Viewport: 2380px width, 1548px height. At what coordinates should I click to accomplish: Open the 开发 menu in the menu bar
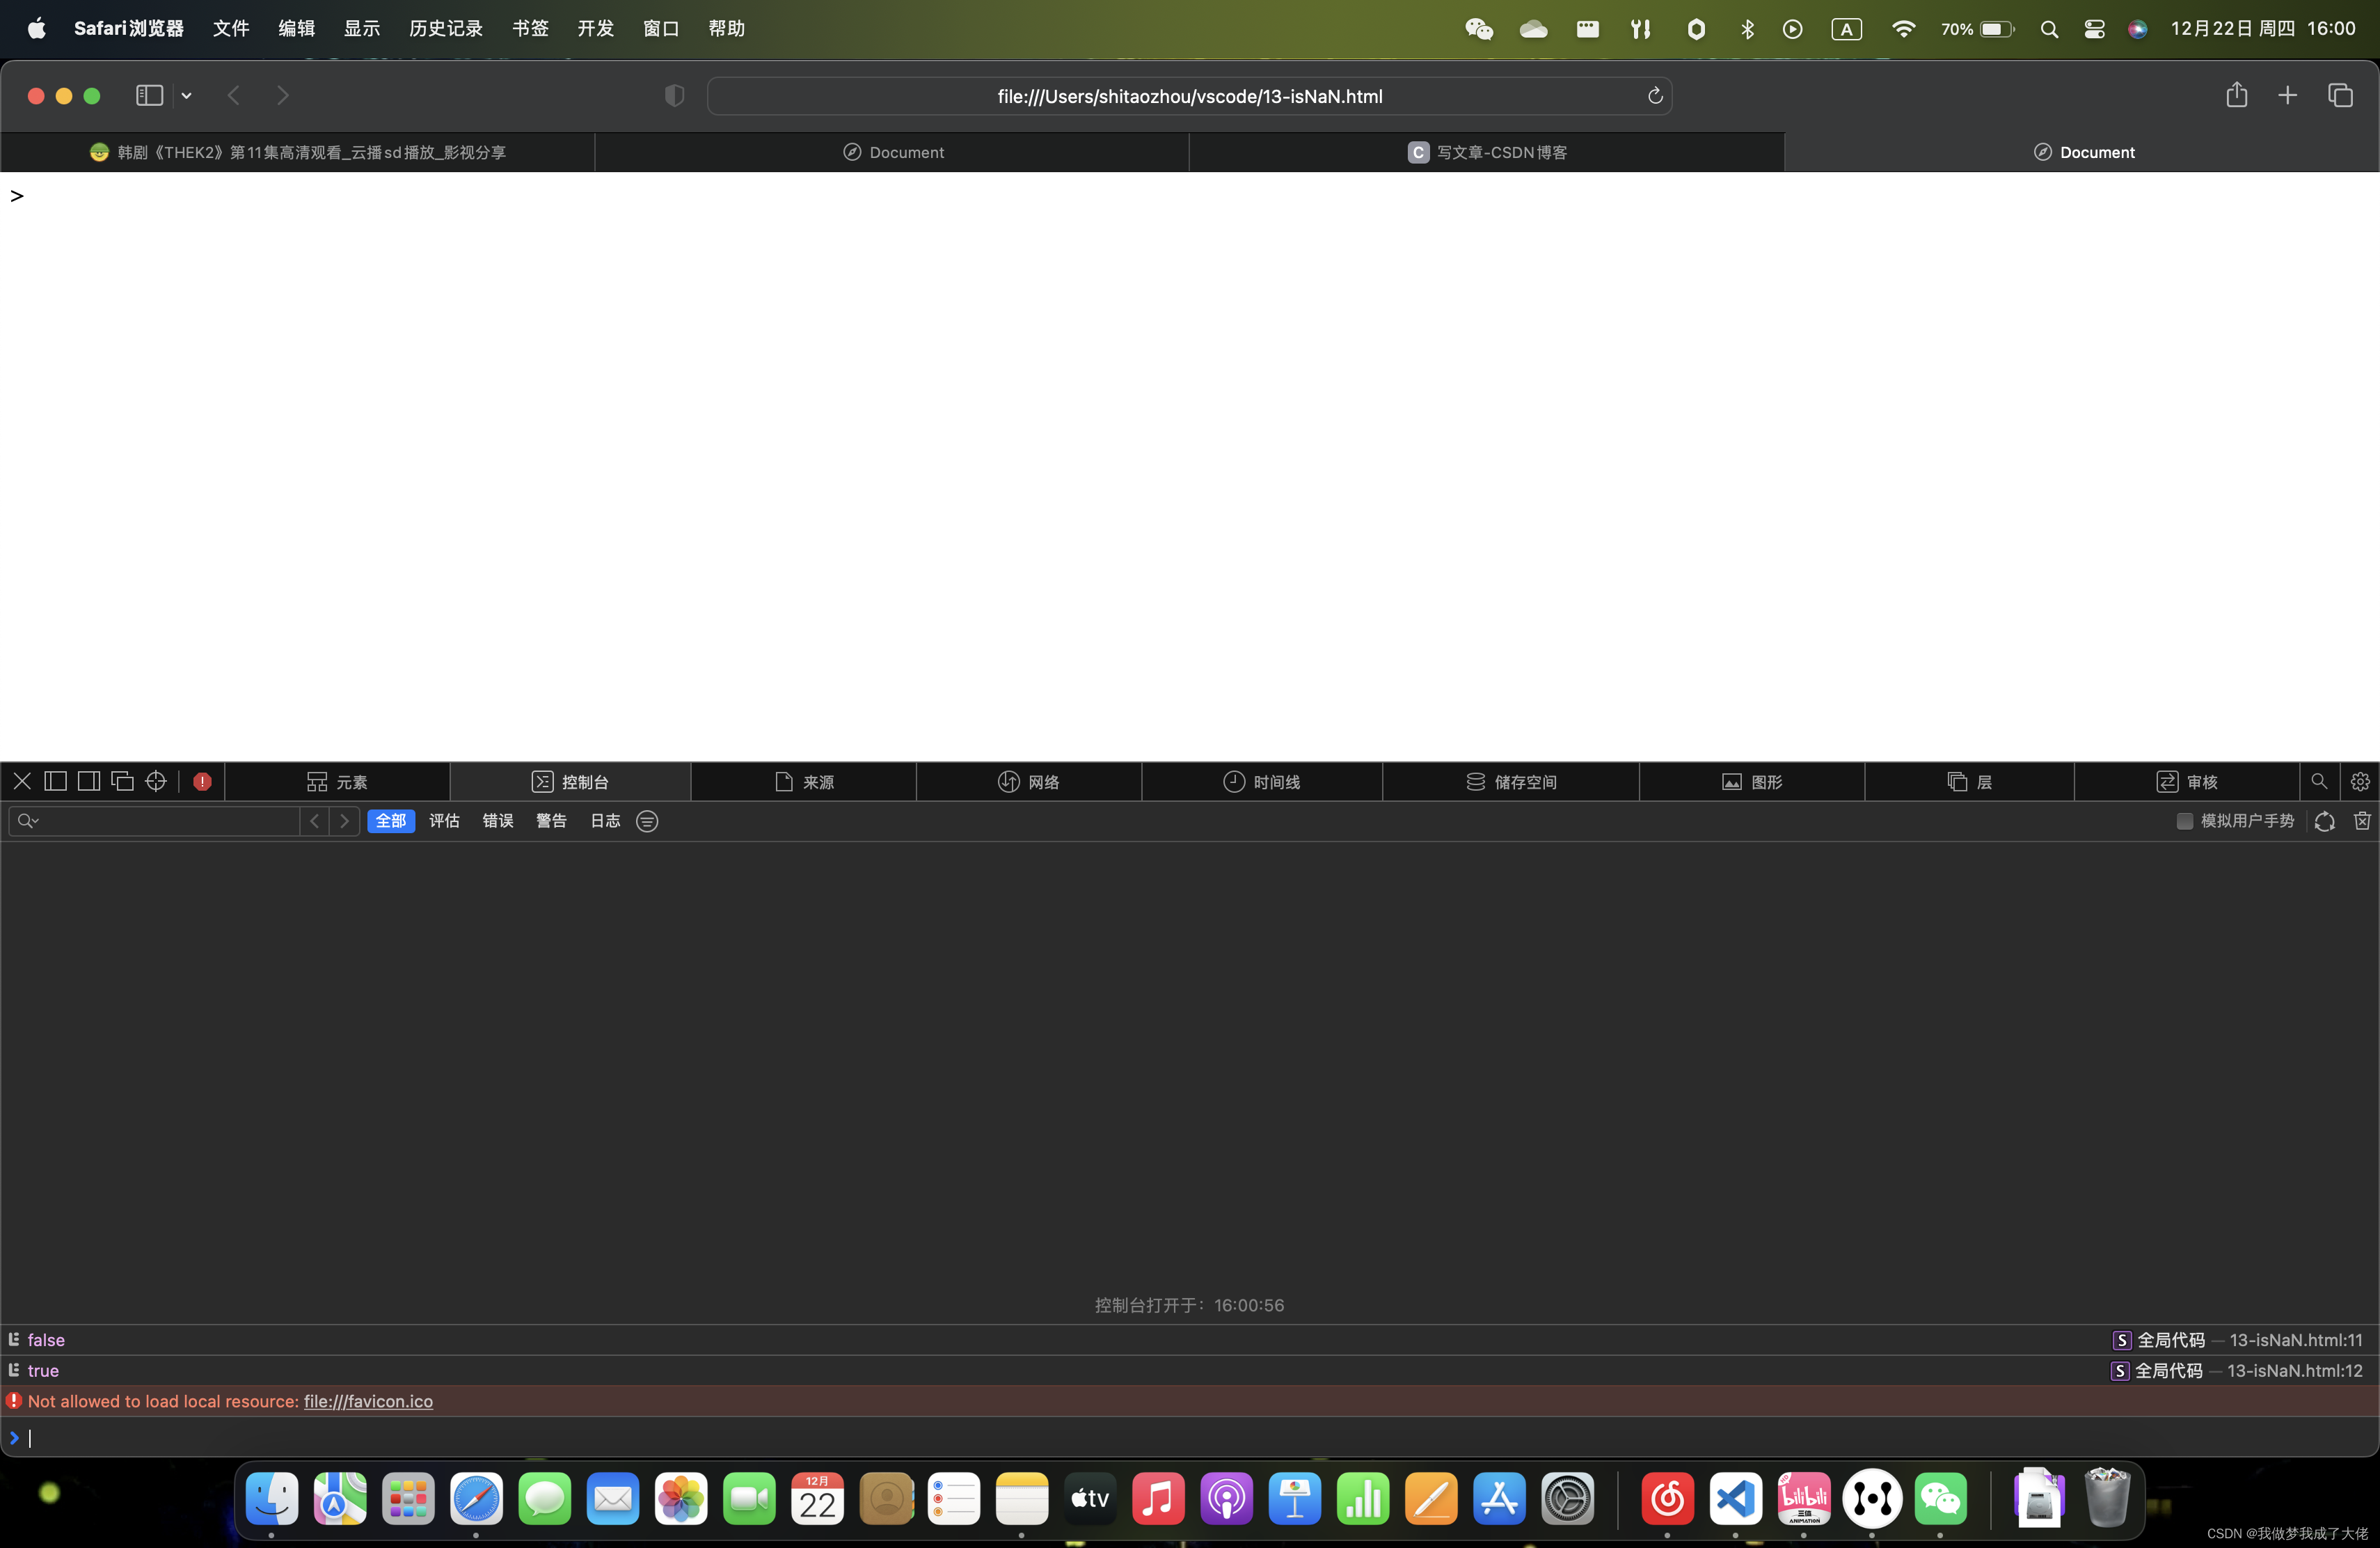click(x=595, y=28)
